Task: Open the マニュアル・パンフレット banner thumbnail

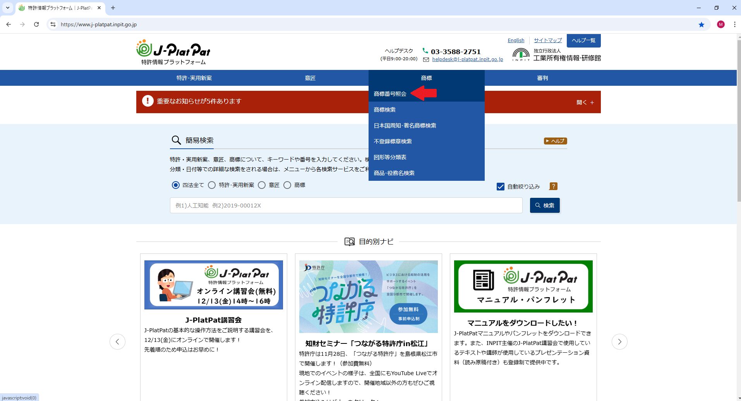Action: point(523,286)
